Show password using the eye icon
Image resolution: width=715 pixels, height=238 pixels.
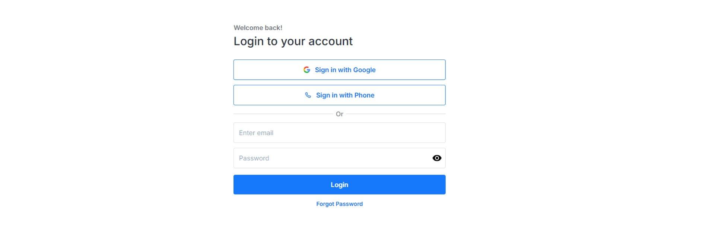tap(437, 158)
